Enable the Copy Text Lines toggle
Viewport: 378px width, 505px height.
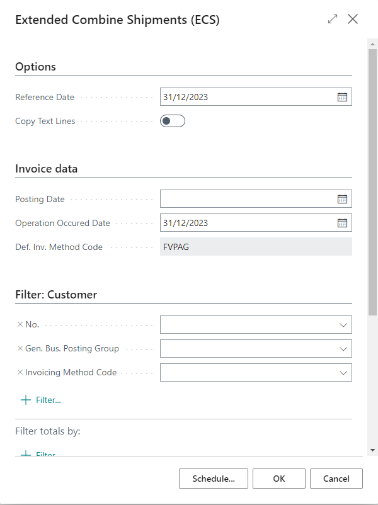173,121
